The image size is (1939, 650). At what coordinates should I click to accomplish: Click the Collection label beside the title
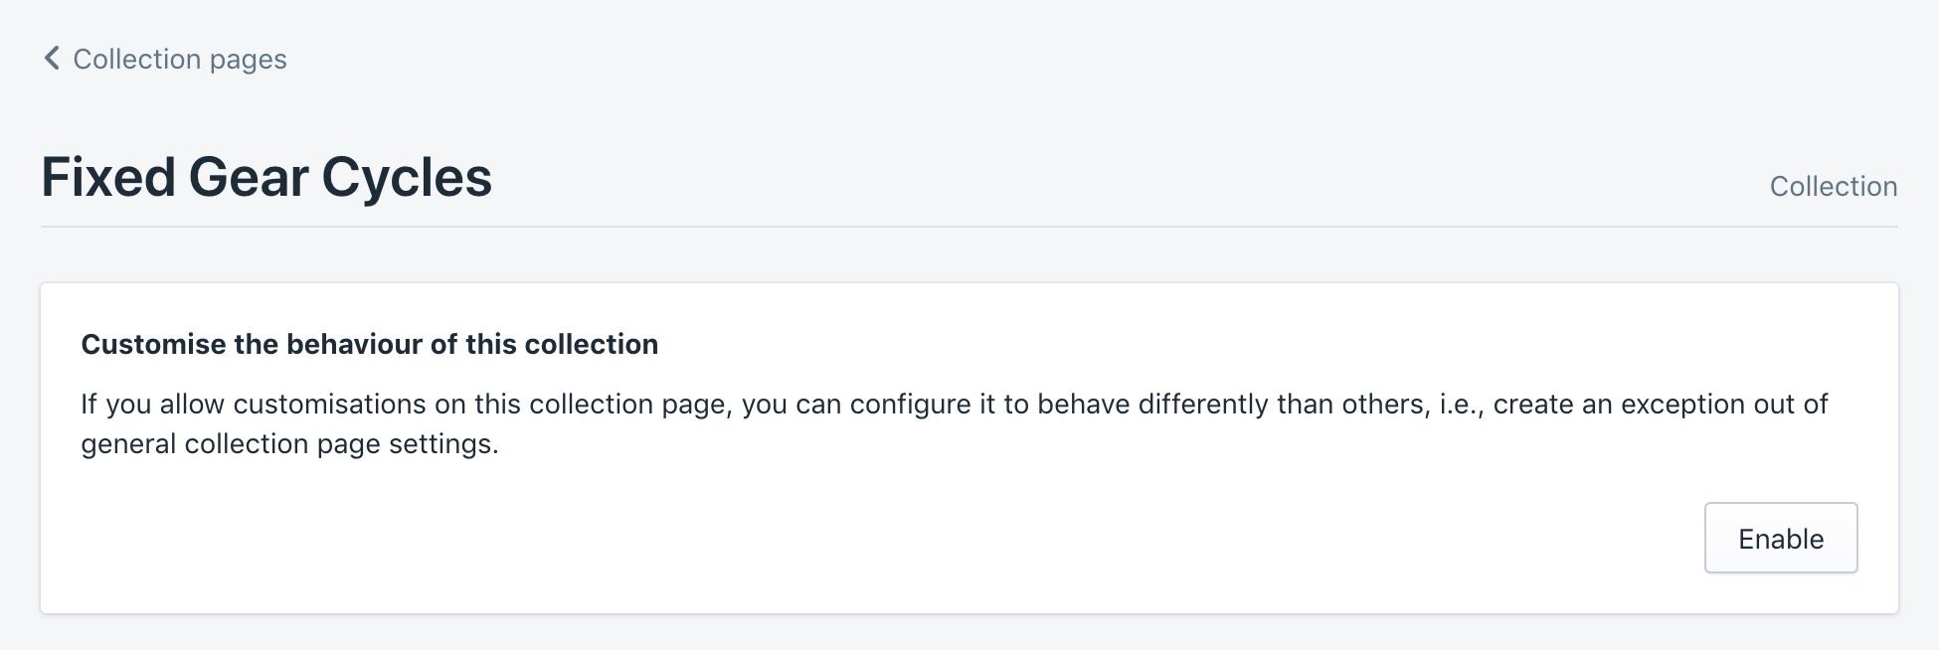(x=1834, y=186)
